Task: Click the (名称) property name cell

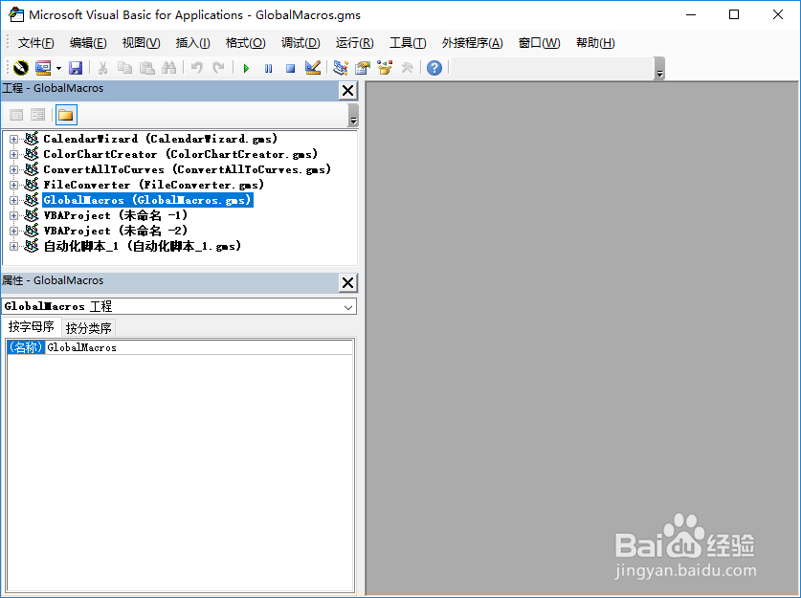Action: click(26, 347)
